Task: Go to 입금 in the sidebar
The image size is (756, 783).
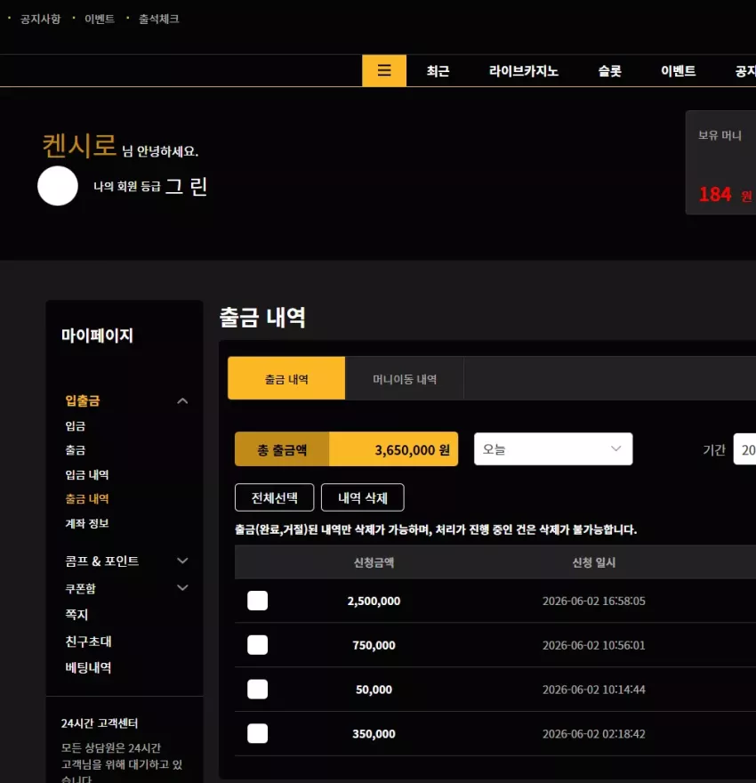Action: click(x=76, y=426)
